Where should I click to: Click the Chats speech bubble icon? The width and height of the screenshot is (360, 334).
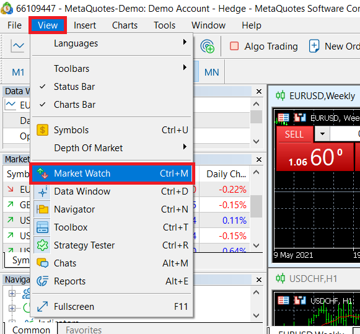43,263
